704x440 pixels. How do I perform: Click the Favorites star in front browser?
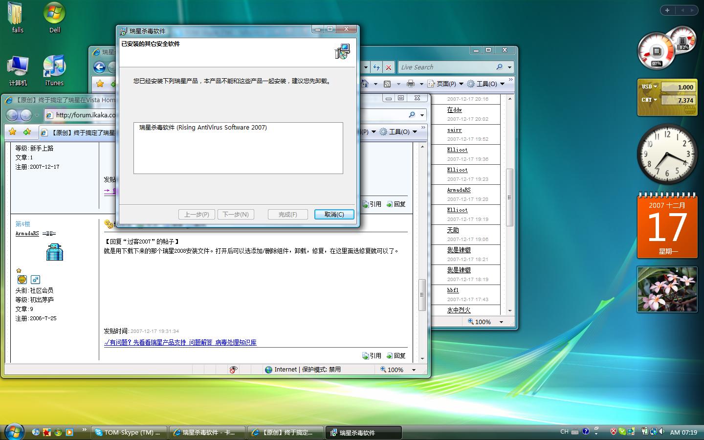(x=13, y=132)
